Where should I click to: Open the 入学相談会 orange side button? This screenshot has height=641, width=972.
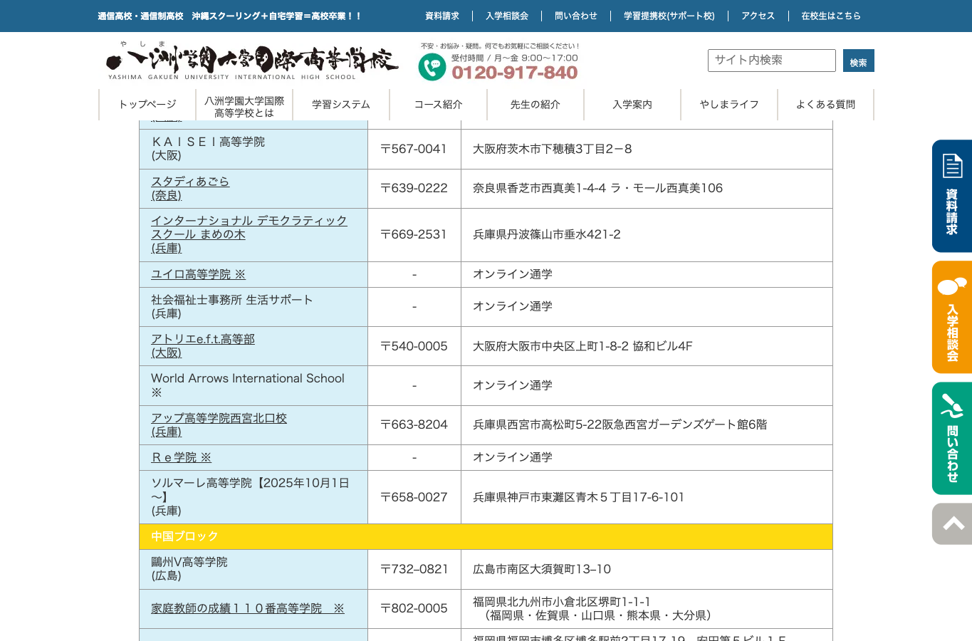[x=952, y=317]
